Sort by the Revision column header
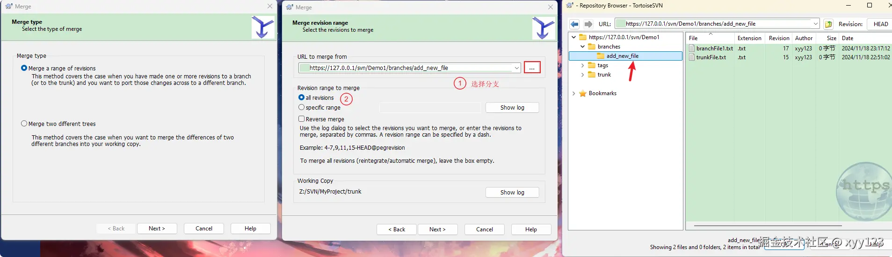Screen dimensions: 892x257 [779, 38]
